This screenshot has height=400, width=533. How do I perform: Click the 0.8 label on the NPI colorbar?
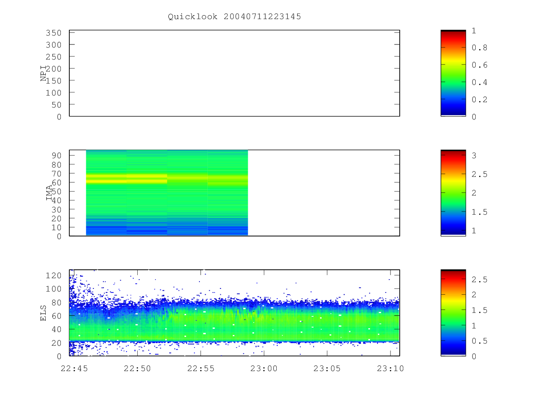[x=479, y=48]
